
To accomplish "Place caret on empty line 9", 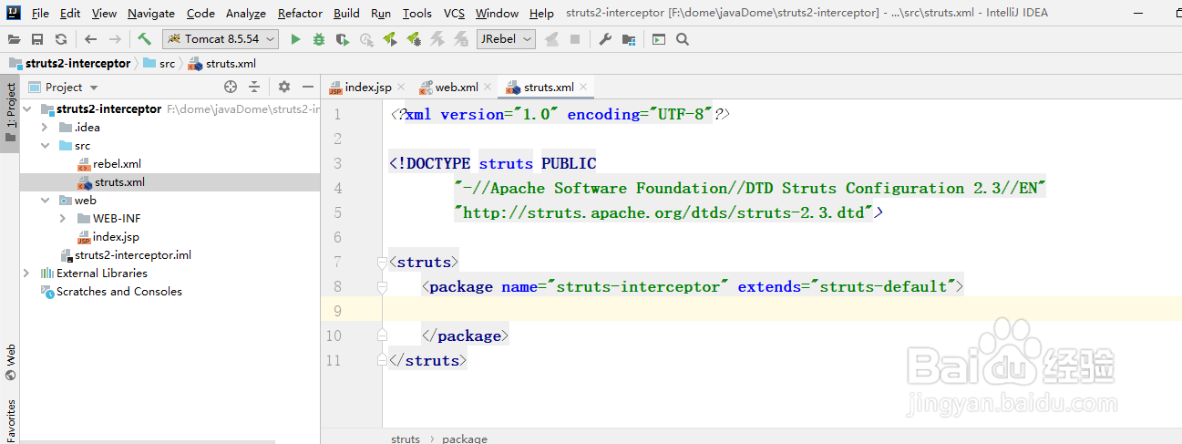I will click(784, 311).
